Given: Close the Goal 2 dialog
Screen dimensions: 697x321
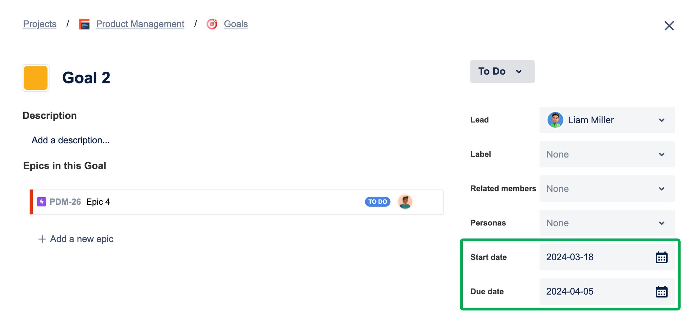Looking at the screenshot, I should tap(669, 26).
